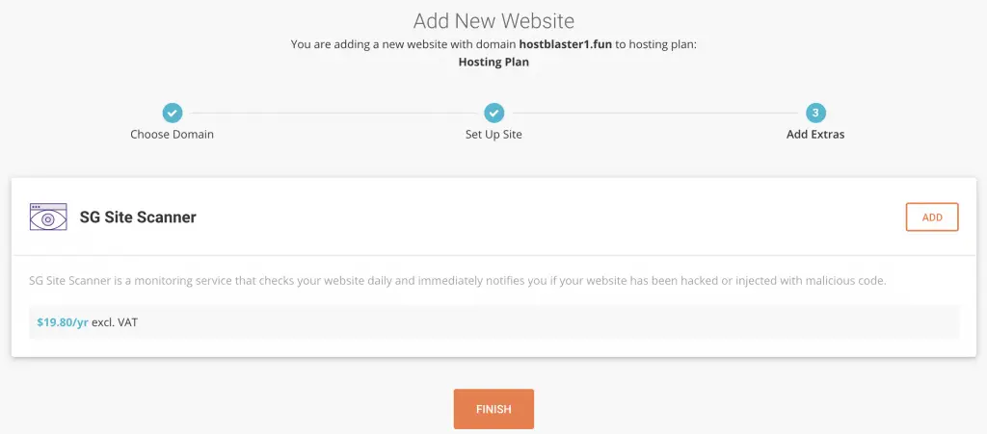Click progress line between Set Up Site and Add Extras

click(x=654, y=113)
